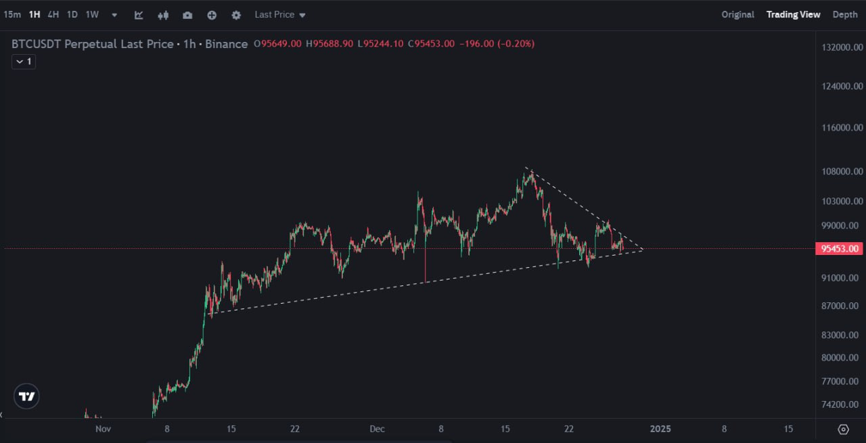Open the indicators line chart icon

pos(139,14)
